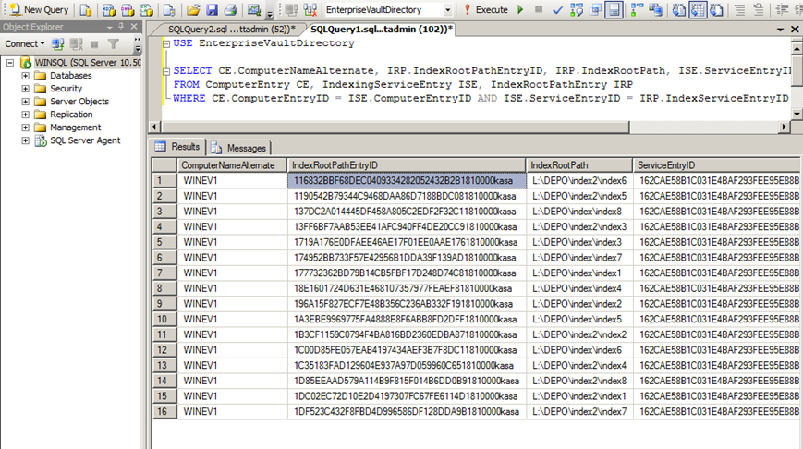
Task: Open Analysis Services DMX Query icon
Action: (128, 9)
